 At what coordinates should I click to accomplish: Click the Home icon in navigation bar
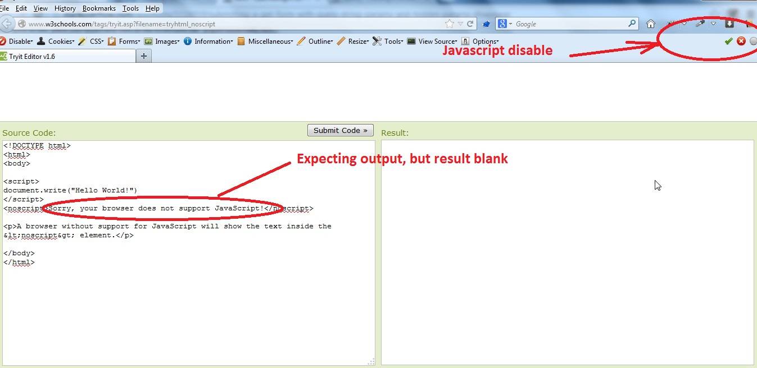[651, 24]
